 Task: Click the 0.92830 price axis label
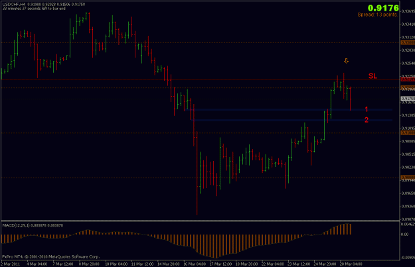tap(408, 50)
